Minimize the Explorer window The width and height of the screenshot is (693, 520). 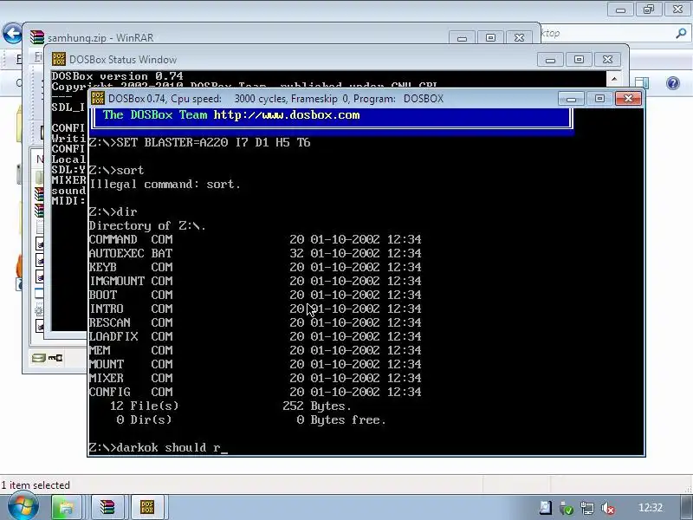[x=620, y=9]
